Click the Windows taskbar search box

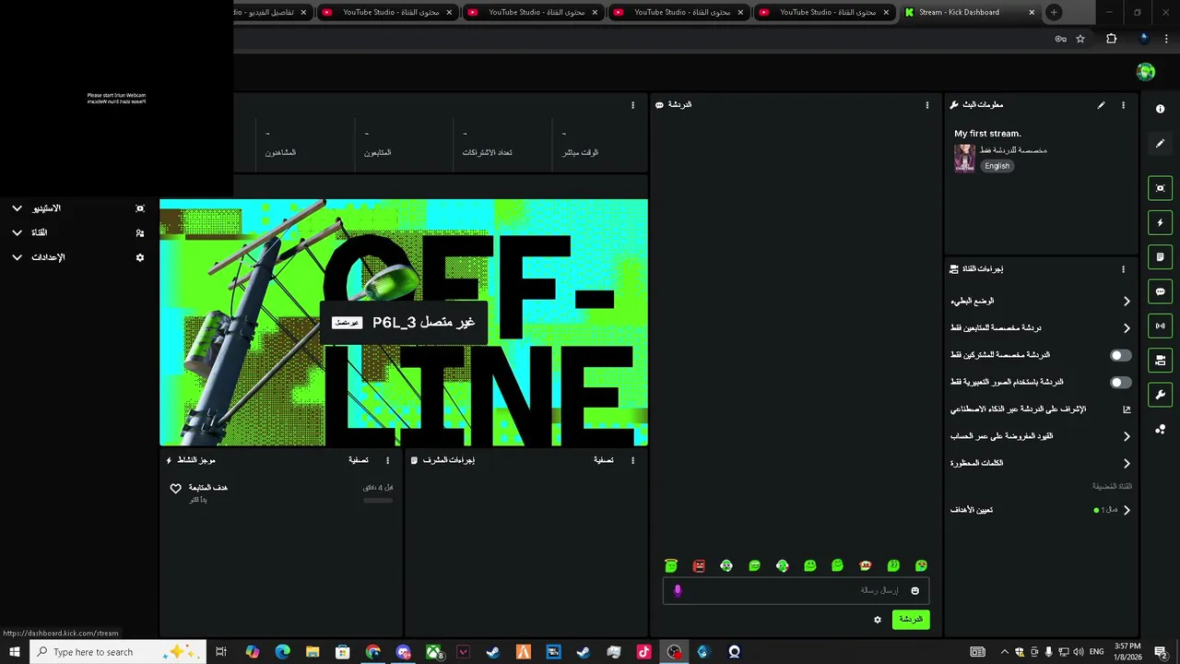[118, 652]
